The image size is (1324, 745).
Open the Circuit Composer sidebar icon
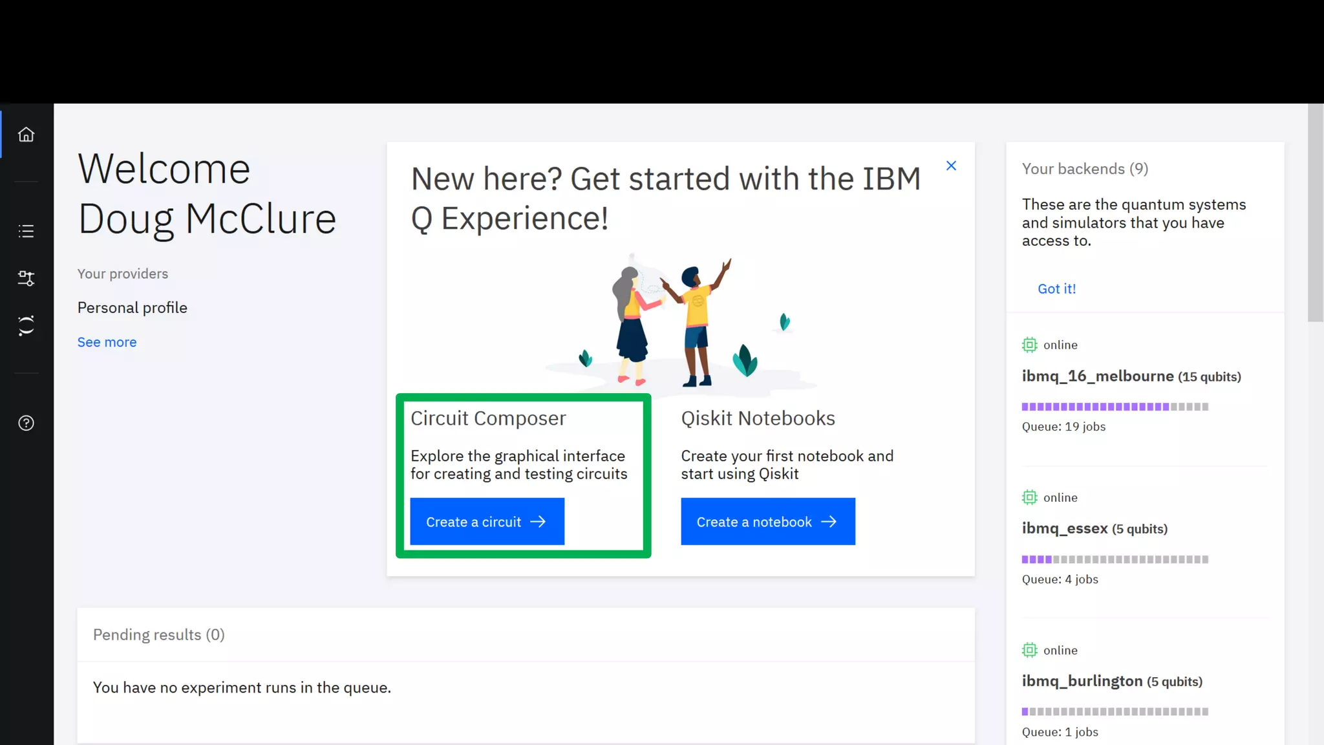pos(26,278)
